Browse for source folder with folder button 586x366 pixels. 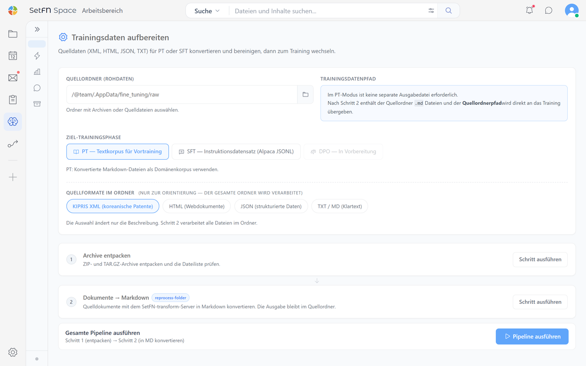(305, 95)
